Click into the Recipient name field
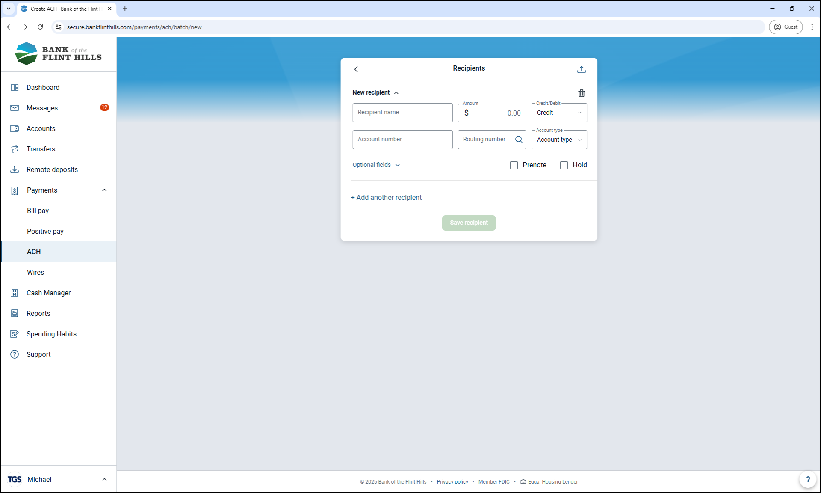 402,113
